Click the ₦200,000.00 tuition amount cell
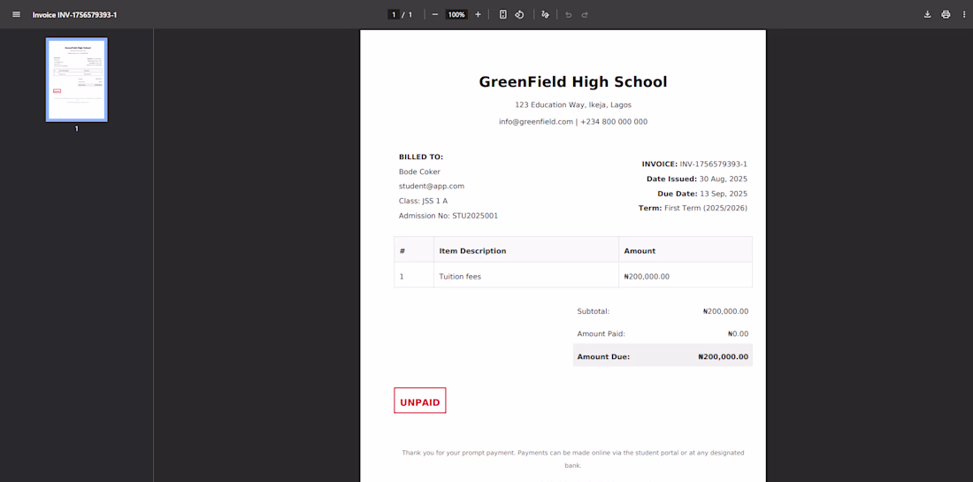Screen dimensions: 973x482 (x=686, y=277)
